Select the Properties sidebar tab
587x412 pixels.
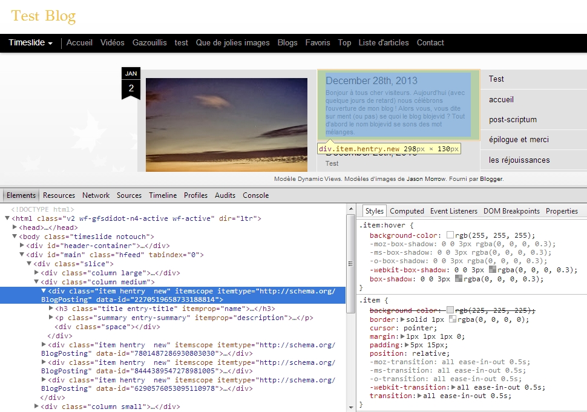tap(562, 211)
